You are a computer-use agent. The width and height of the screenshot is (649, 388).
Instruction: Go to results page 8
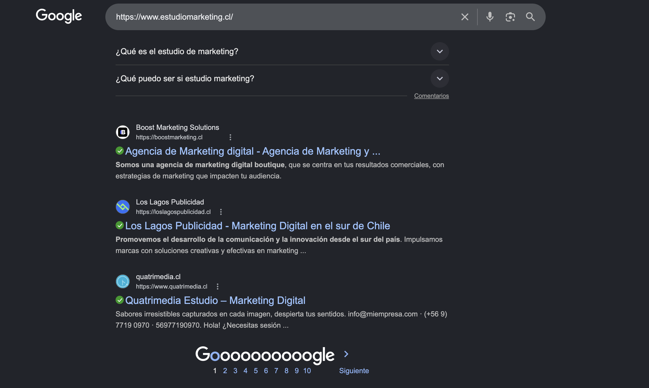coord(286,371)
